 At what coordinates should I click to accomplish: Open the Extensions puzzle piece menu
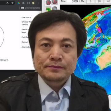click(x=23, y=3)
